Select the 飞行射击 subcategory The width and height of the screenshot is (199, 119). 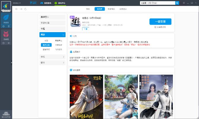(x=58, y=49)
